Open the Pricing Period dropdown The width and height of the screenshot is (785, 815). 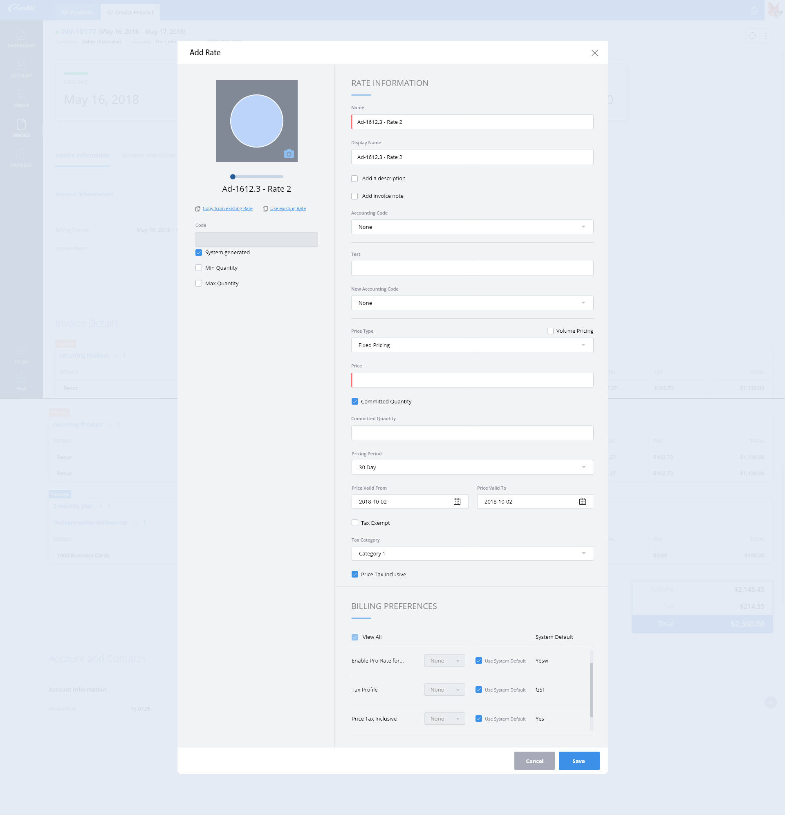[472, 467]
